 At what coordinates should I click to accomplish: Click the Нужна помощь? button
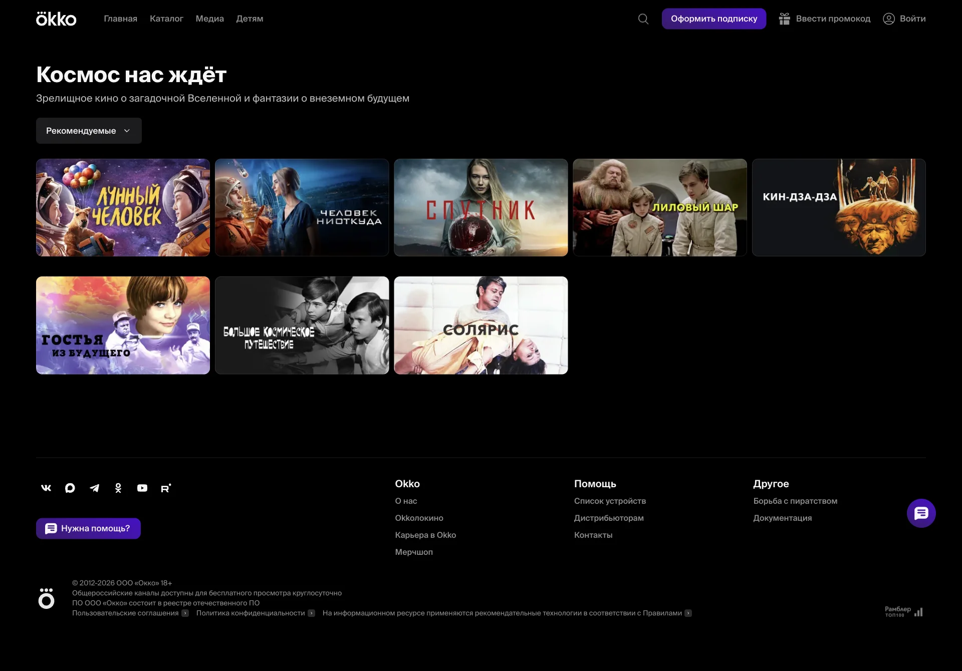(88, 528)
